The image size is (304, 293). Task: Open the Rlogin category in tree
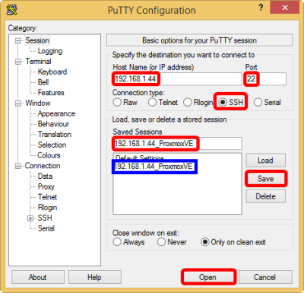click(x=47, y=208)
